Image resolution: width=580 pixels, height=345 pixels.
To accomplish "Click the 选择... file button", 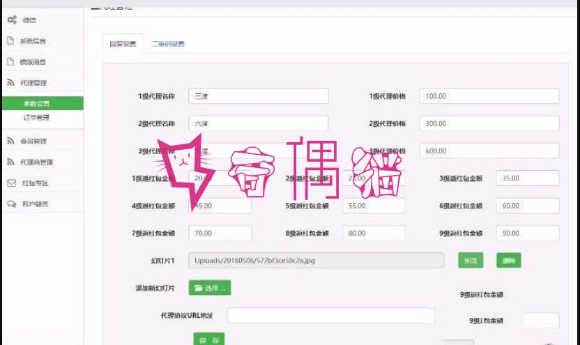I will tap(210, 288).
